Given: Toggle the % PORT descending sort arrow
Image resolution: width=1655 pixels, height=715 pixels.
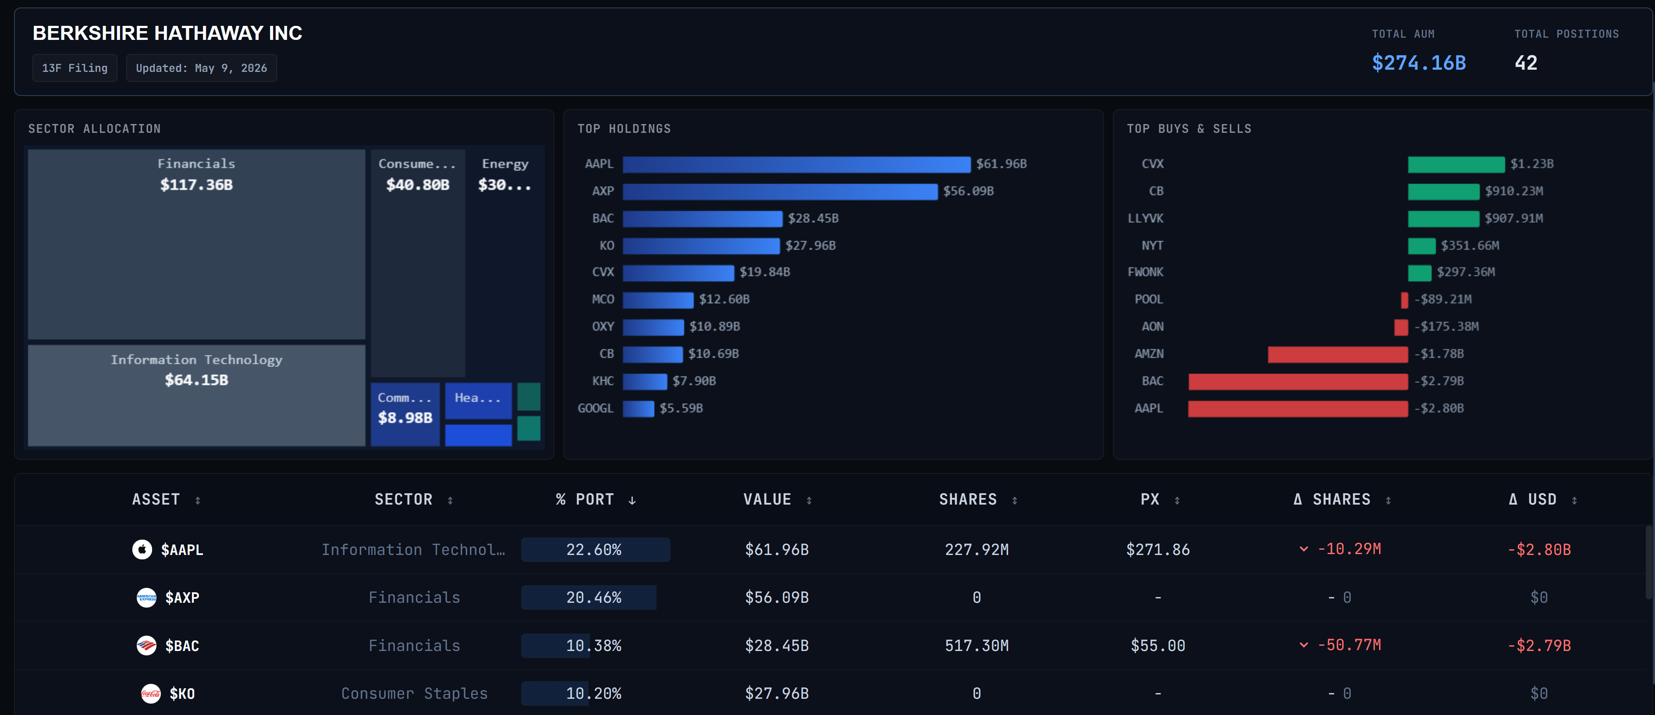Looking at the screenshot, I should tap(632, 501).
